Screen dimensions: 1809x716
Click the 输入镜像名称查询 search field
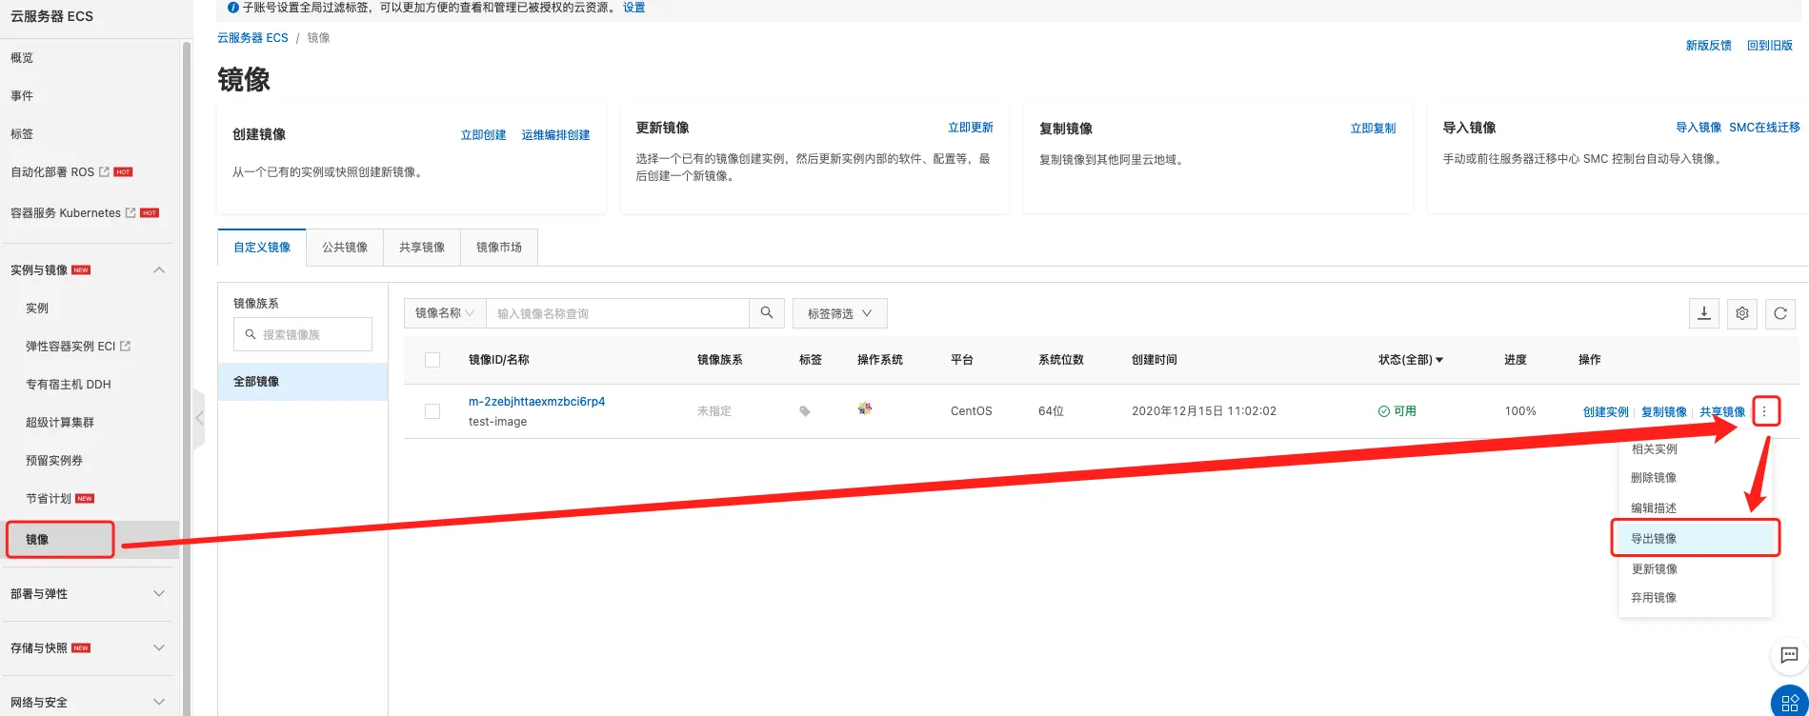[x=617, y=313]
